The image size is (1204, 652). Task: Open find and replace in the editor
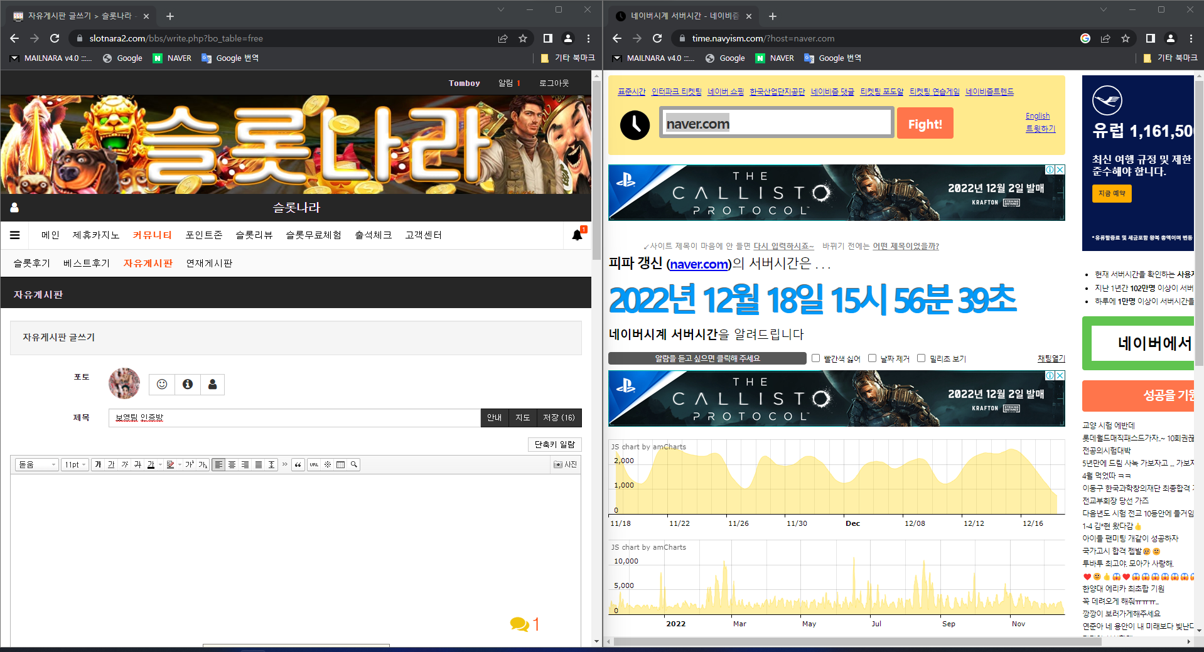pyautogui.click(x=353, y=464)
